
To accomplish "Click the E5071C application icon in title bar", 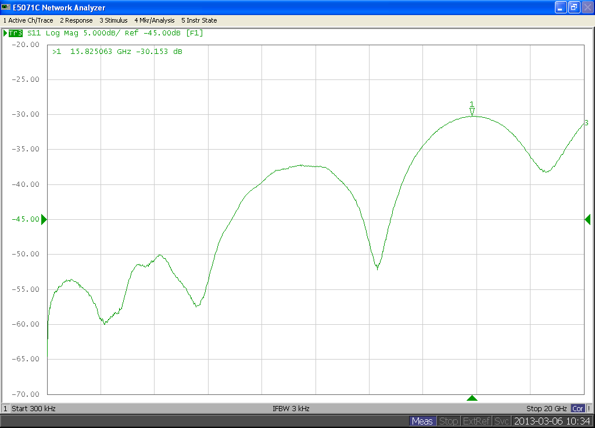I will pyautogui.click(x=6, y=7).
